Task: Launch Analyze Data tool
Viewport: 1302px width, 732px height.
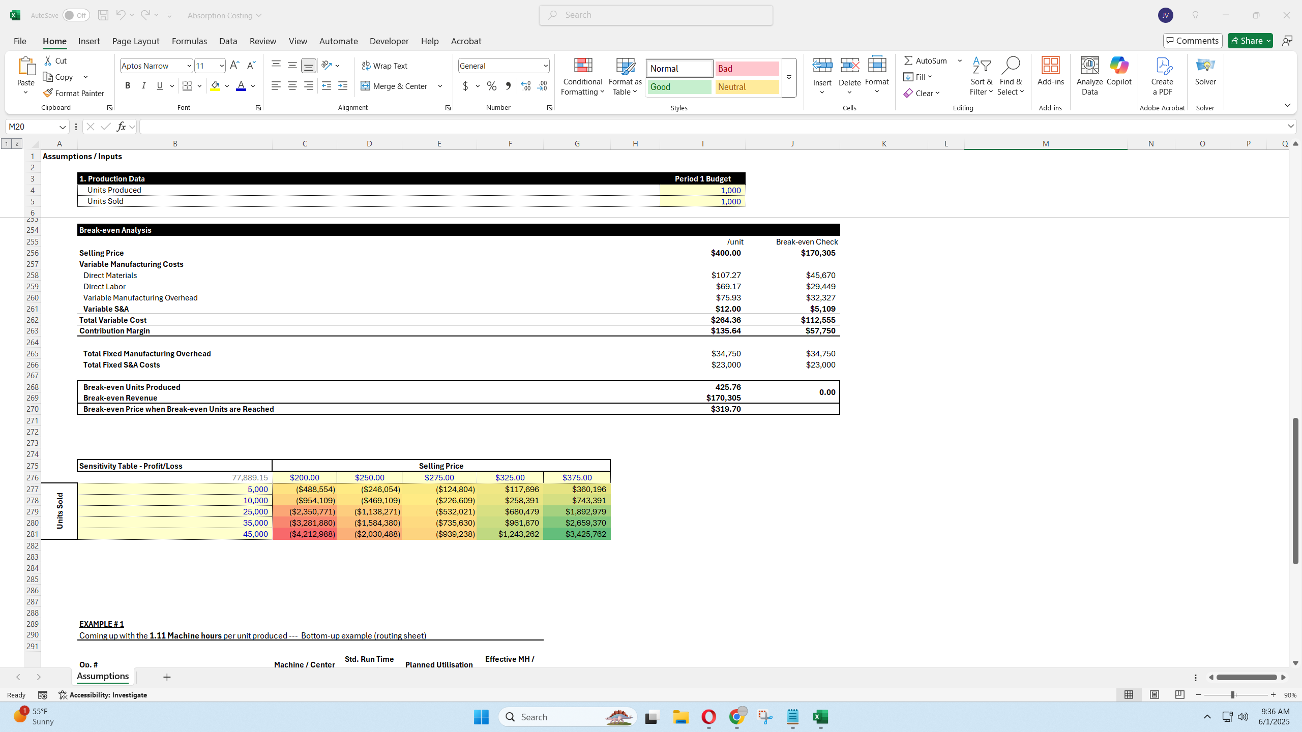Action: (1089, 76)
